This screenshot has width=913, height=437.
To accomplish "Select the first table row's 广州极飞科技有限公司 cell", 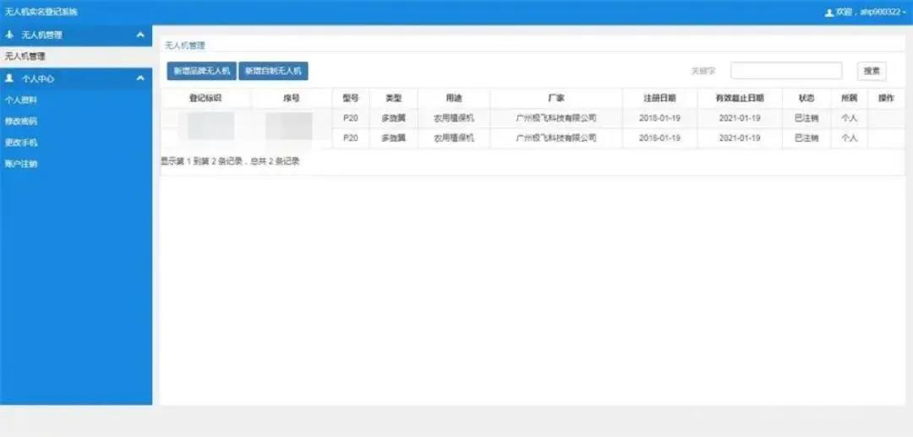I will (555, 118).
